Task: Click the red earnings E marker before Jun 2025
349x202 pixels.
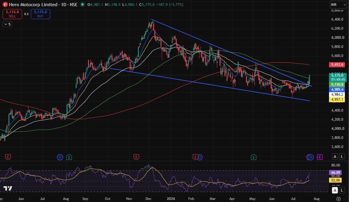Action: point(8,157)
